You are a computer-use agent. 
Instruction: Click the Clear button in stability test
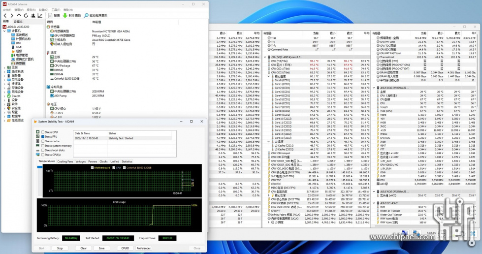(83, 248)
